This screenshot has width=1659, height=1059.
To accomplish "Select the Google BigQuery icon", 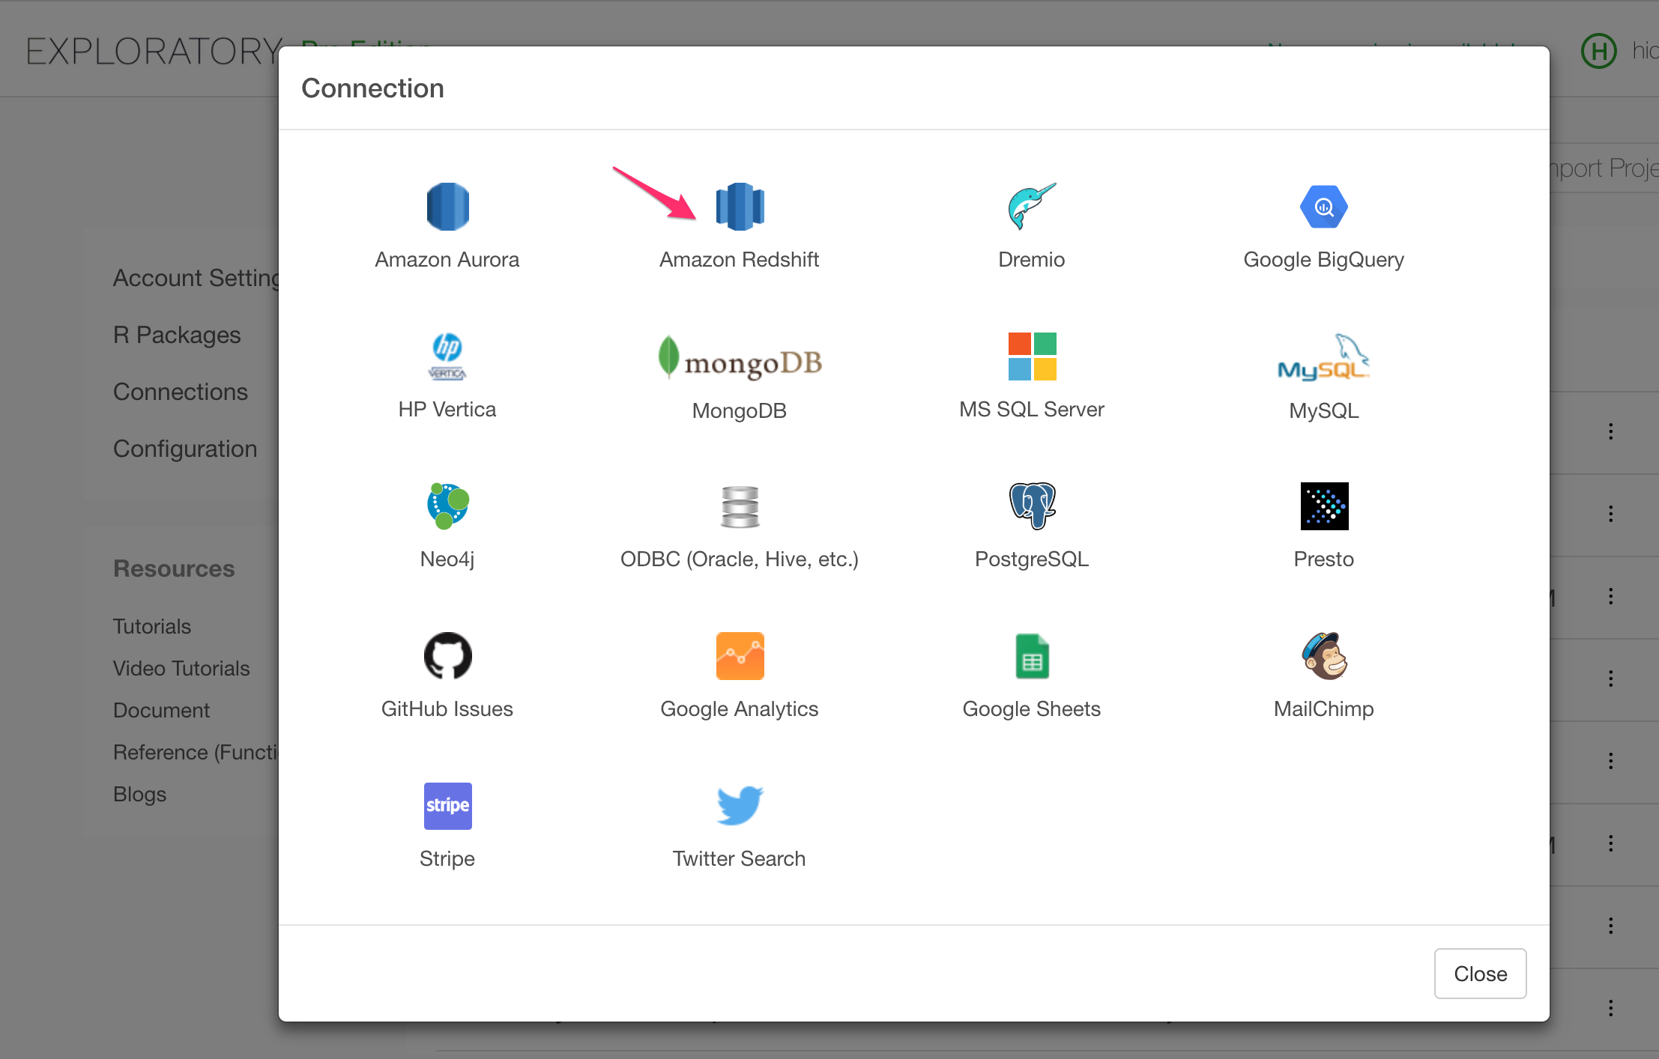I will click(x=1324, y=207).
